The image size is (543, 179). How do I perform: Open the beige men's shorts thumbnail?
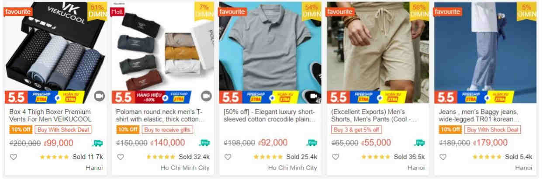tap(378, 52)
